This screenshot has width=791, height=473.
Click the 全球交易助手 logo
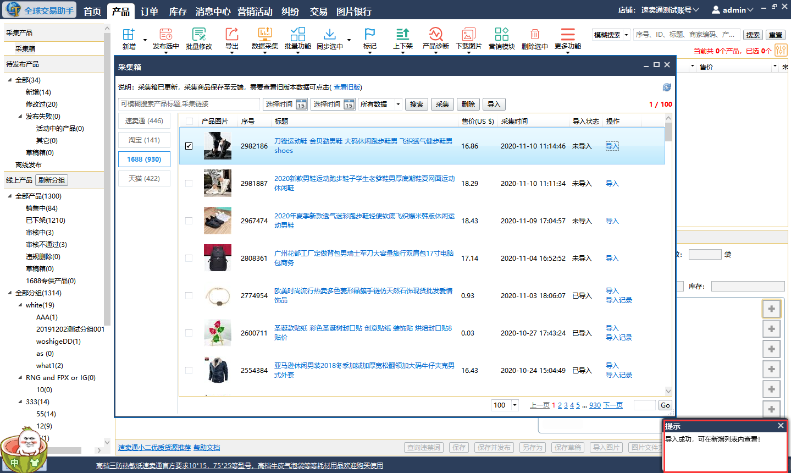[40, 10]
